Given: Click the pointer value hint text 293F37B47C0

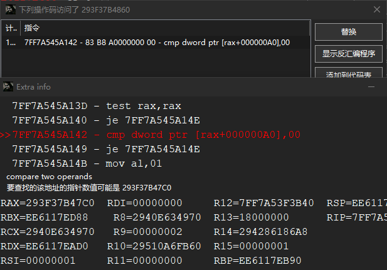Looking at the screenshot, I should click(147, 187).
